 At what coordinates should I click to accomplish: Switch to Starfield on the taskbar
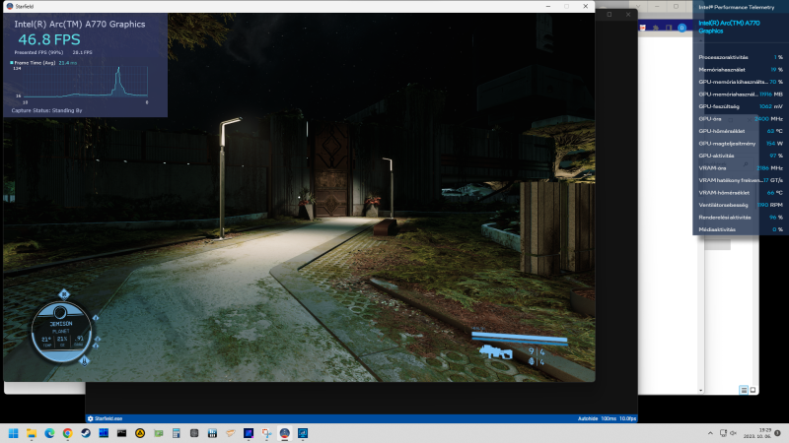click(x=285, y=433)
